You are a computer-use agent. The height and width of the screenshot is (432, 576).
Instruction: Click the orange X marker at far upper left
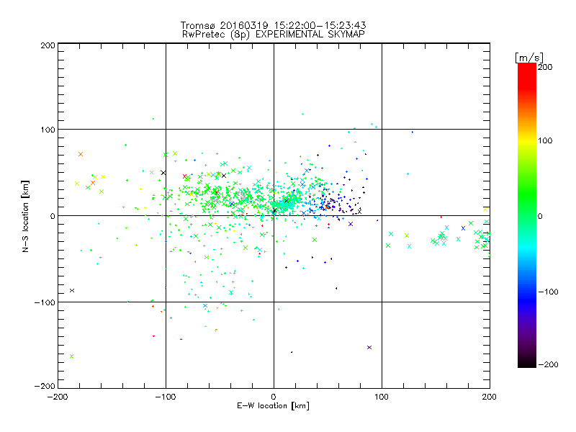[81, 154]
